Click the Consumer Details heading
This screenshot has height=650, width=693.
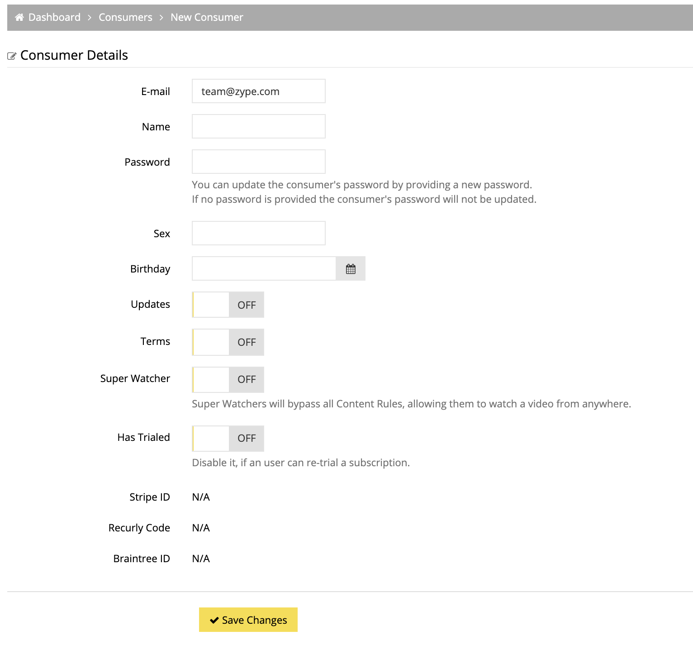click(74, 55)
